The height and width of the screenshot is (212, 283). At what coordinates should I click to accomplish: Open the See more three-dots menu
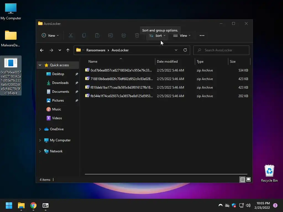pos(202,36)
